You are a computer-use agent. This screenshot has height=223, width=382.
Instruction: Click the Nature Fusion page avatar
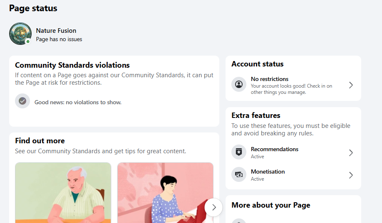(x=20, y=34)
